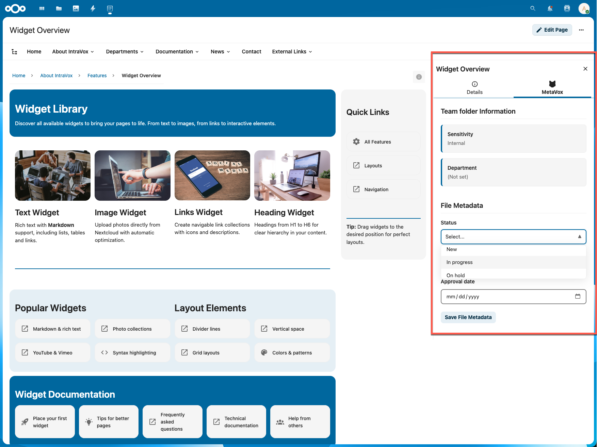Viewport: 597px width, 447px height.
Task: Switch to the MetaVox tab
Action: point(552,88)
